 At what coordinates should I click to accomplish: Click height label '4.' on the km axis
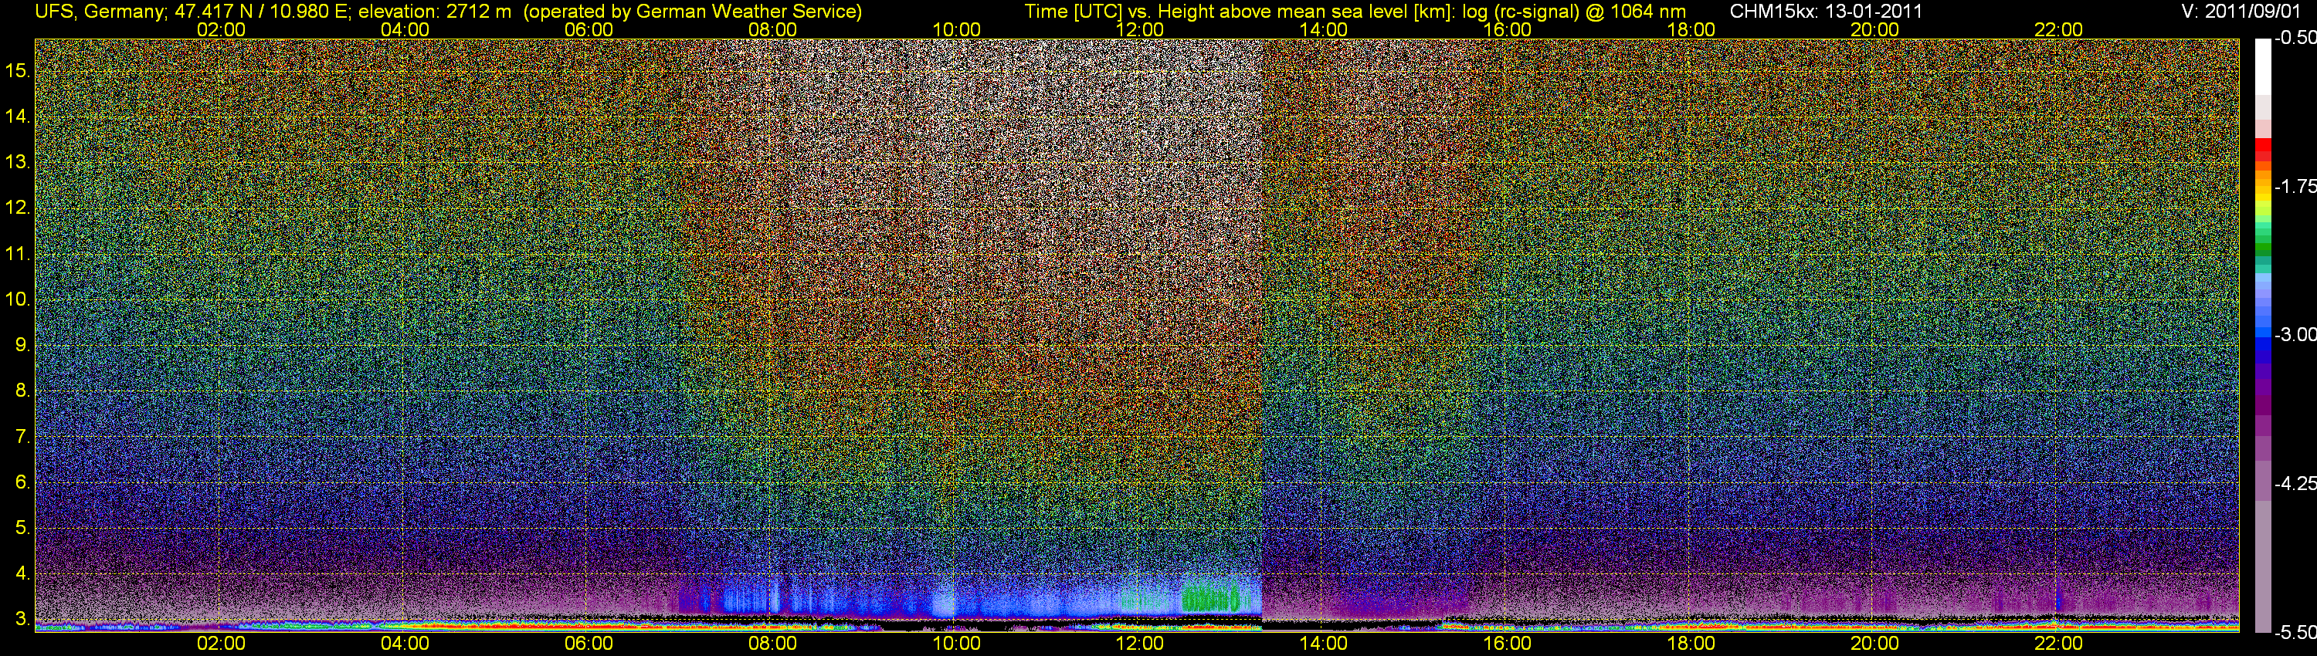tap(22, 573)
